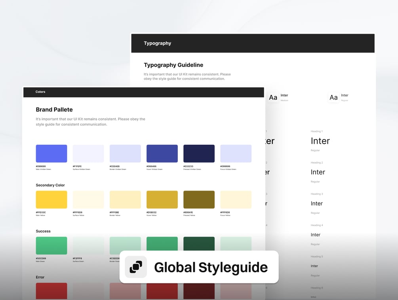Select the Main Green swatch #50CD89
The width and height of the screenshot is (398, 300).
51,245
